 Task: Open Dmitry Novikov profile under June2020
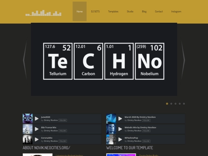(x=51, y=120)
